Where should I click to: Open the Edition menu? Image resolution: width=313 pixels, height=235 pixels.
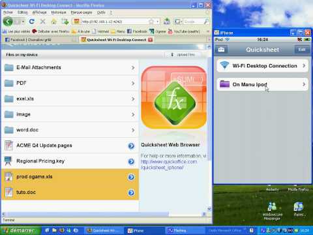23,12
